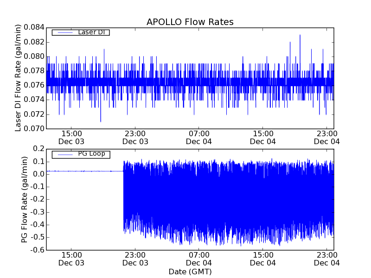Select the "PG Loop" legend label
Viewport: 371px width, 278px height.
coord(91,154)
